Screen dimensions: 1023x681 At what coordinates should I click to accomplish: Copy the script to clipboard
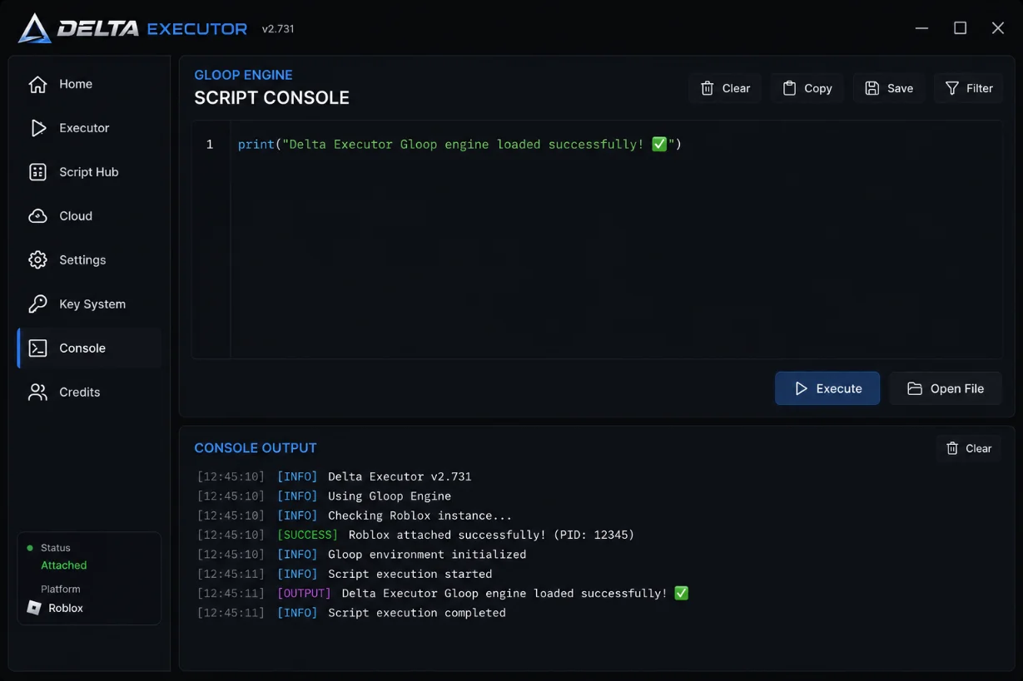click(807, 88)
